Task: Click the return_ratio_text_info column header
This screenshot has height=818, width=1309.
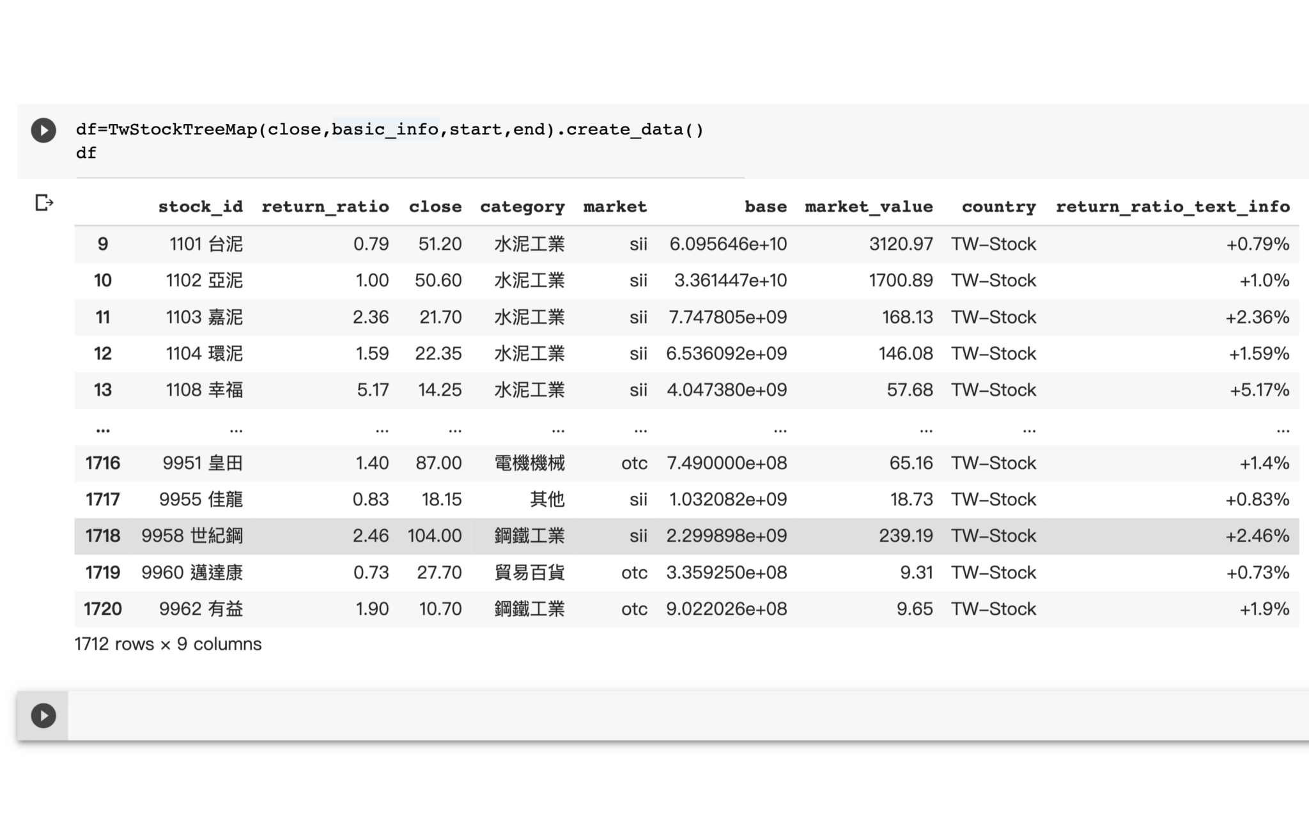Action: click(x=1172, y=207)
